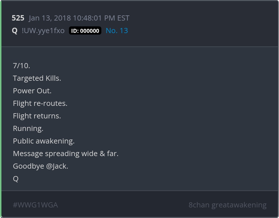The height and width of the screenshot is (218, 279).
Task: Open the #WWG1WGA hashtag
Action: point(35,205)
